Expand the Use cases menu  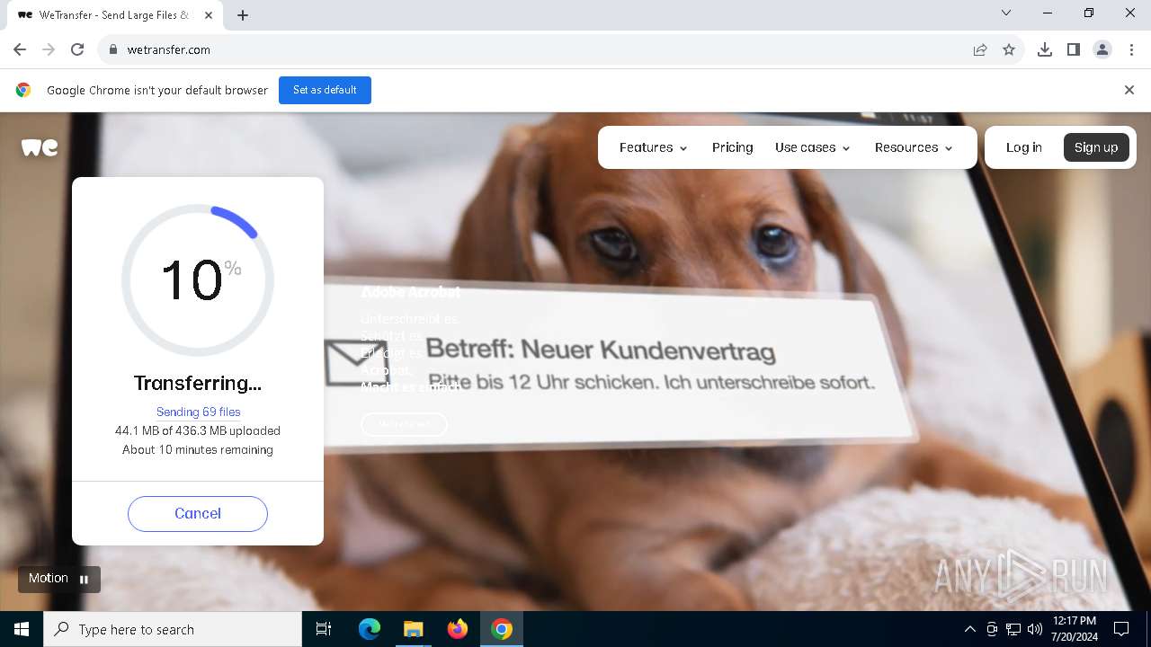point(813,147)
